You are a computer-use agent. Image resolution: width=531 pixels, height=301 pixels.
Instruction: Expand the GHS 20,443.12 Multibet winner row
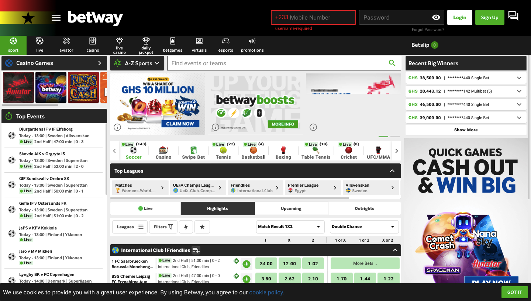(519, 91)
